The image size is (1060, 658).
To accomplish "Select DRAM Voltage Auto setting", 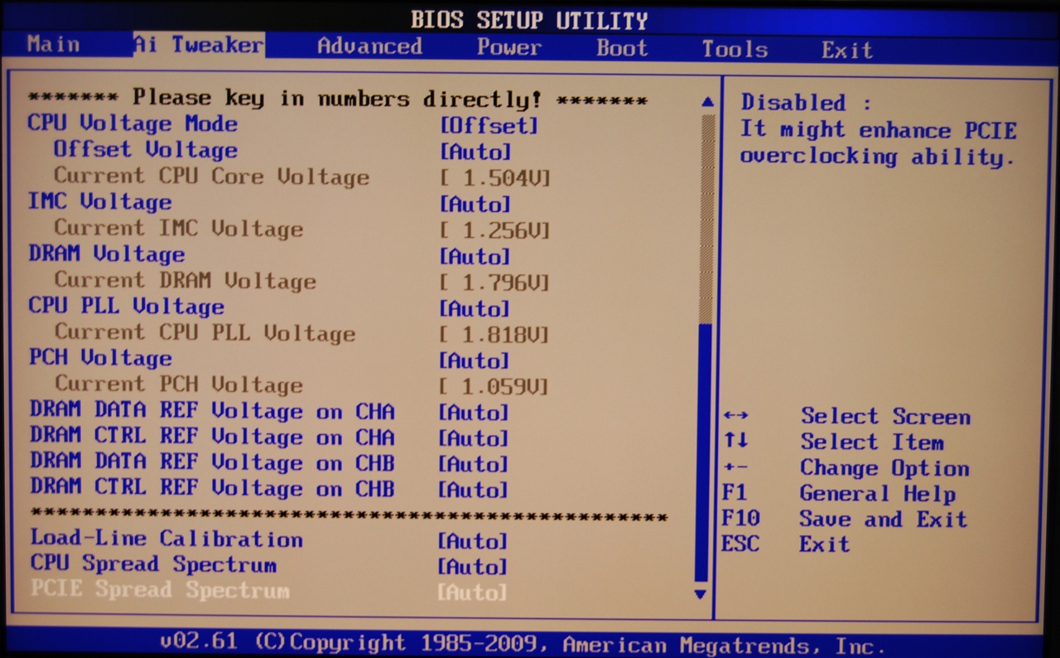I will coord(475,256).
